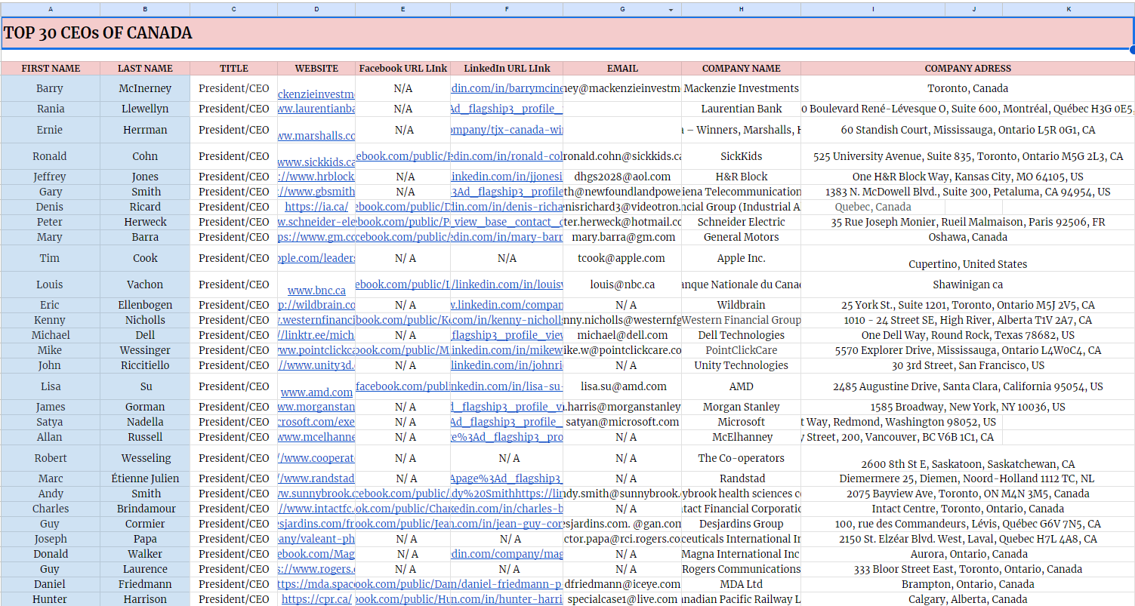Select the 'Apple Inc.' company cell

click(742, 258)
